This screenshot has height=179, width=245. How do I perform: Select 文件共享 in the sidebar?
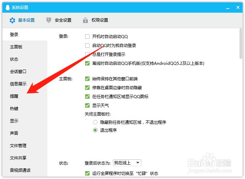point(25,158)
